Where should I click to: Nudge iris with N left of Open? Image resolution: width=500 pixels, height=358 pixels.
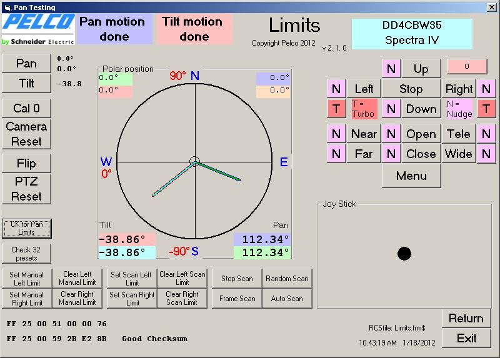pos(391,134)
